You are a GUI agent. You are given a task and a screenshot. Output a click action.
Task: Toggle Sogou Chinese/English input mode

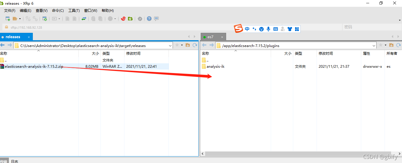tap(247, 29)
